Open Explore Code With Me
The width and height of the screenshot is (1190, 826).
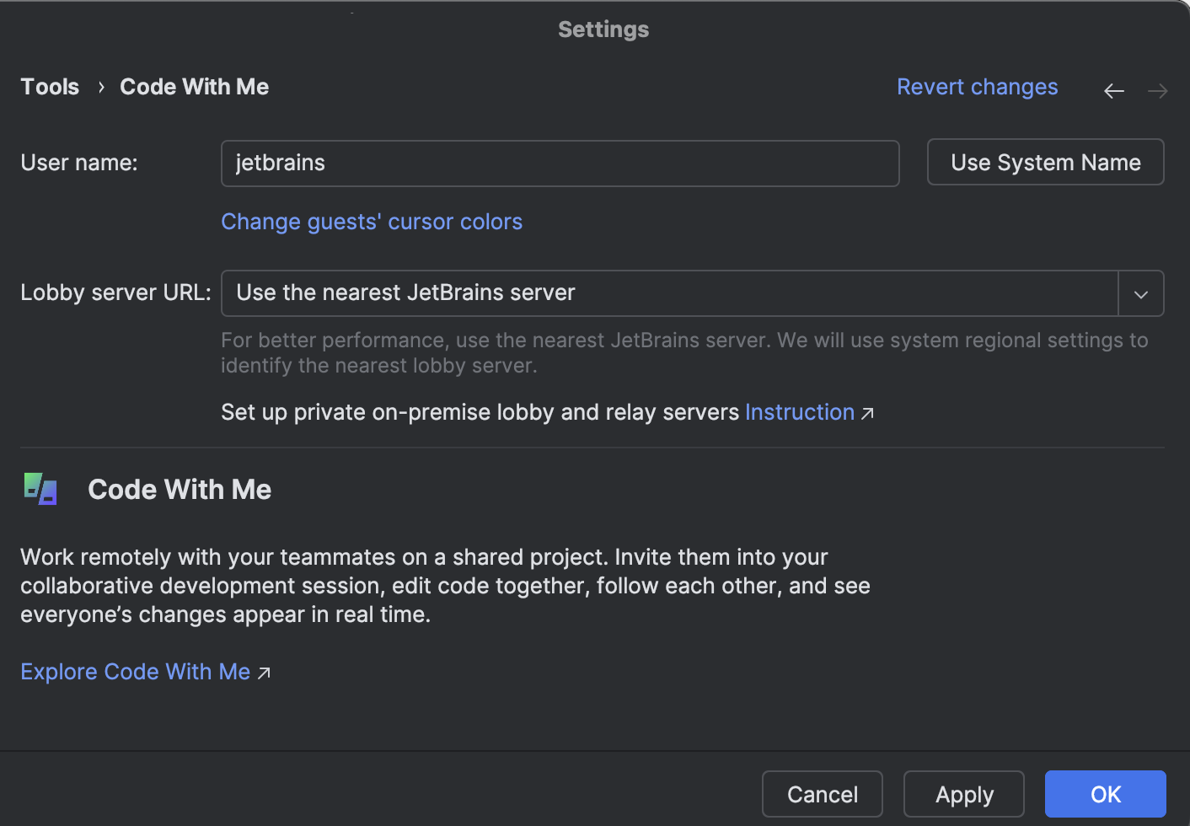click(x=135, y=672)
